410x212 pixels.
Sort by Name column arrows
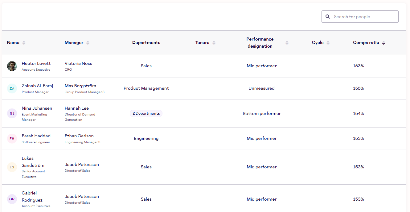[24, 43]
